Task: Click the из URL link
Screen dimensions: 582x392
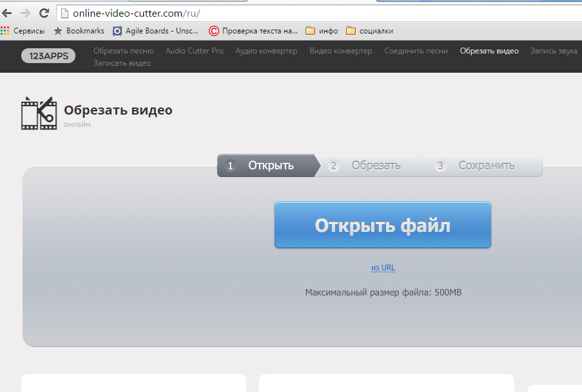Action: pyautogui.click(x=383, y=268)
